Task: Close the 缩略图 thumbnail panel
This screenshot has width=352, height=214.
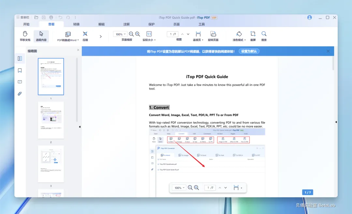Action: pos(78,50)
